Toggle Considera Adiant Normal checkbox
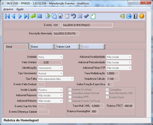 click(70, 93)
